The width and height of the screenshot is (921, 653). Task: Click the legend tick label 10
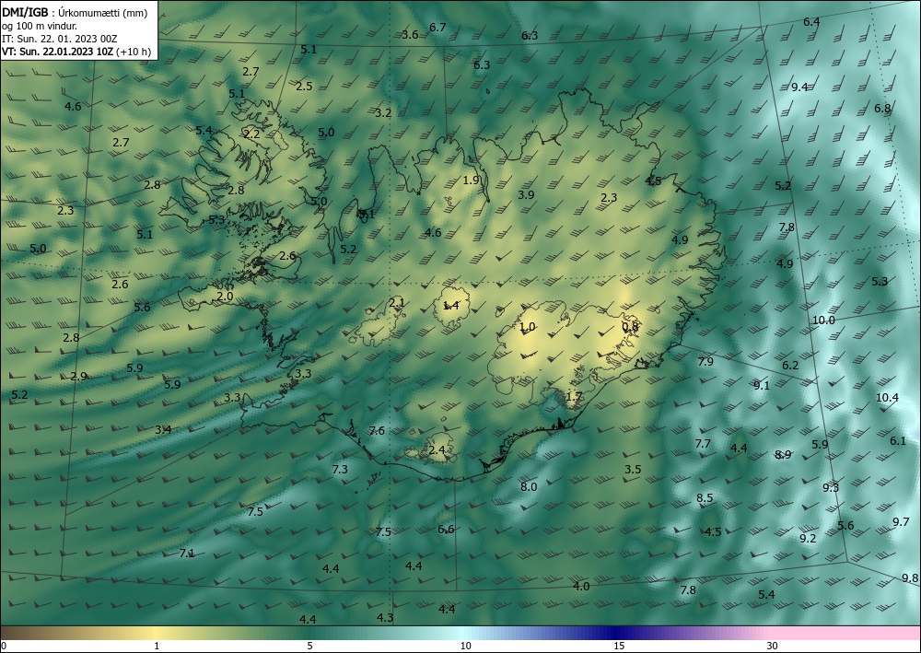point(466,646)
